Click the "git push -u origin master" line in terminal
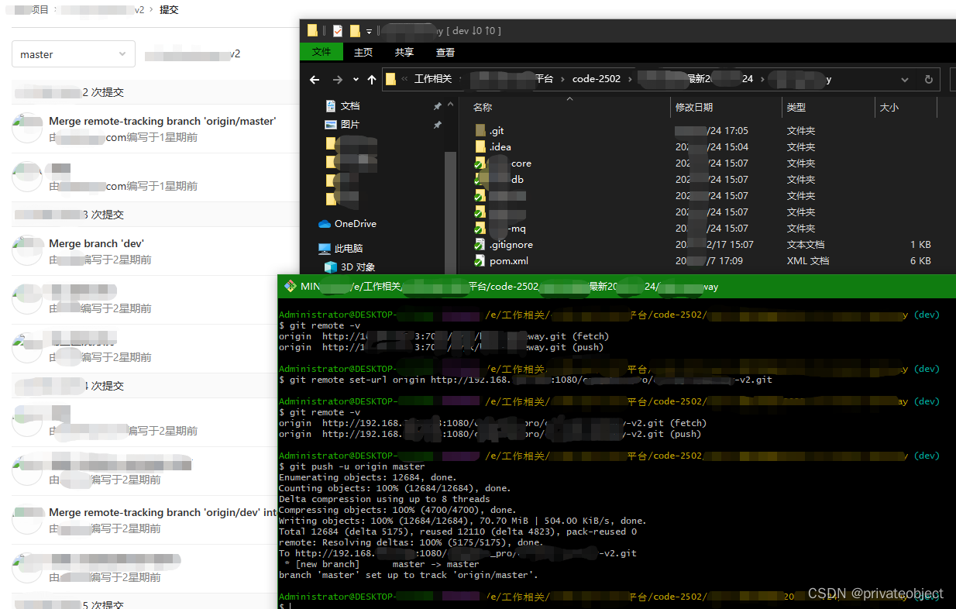 tap(352, 466)
